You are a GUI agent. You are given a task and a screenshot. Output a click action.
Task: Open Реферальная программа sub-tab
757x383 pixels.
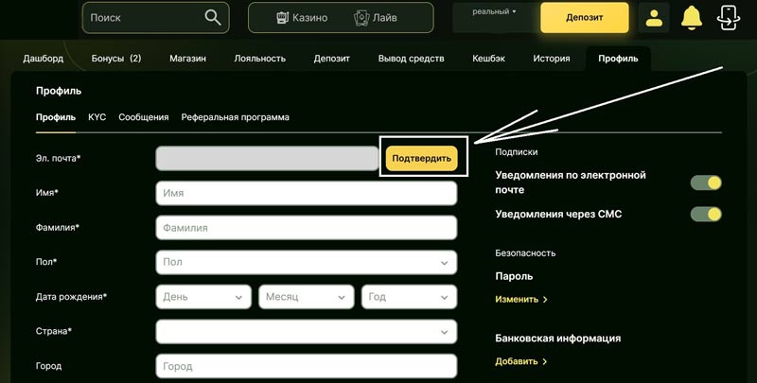tap(235, 117)
